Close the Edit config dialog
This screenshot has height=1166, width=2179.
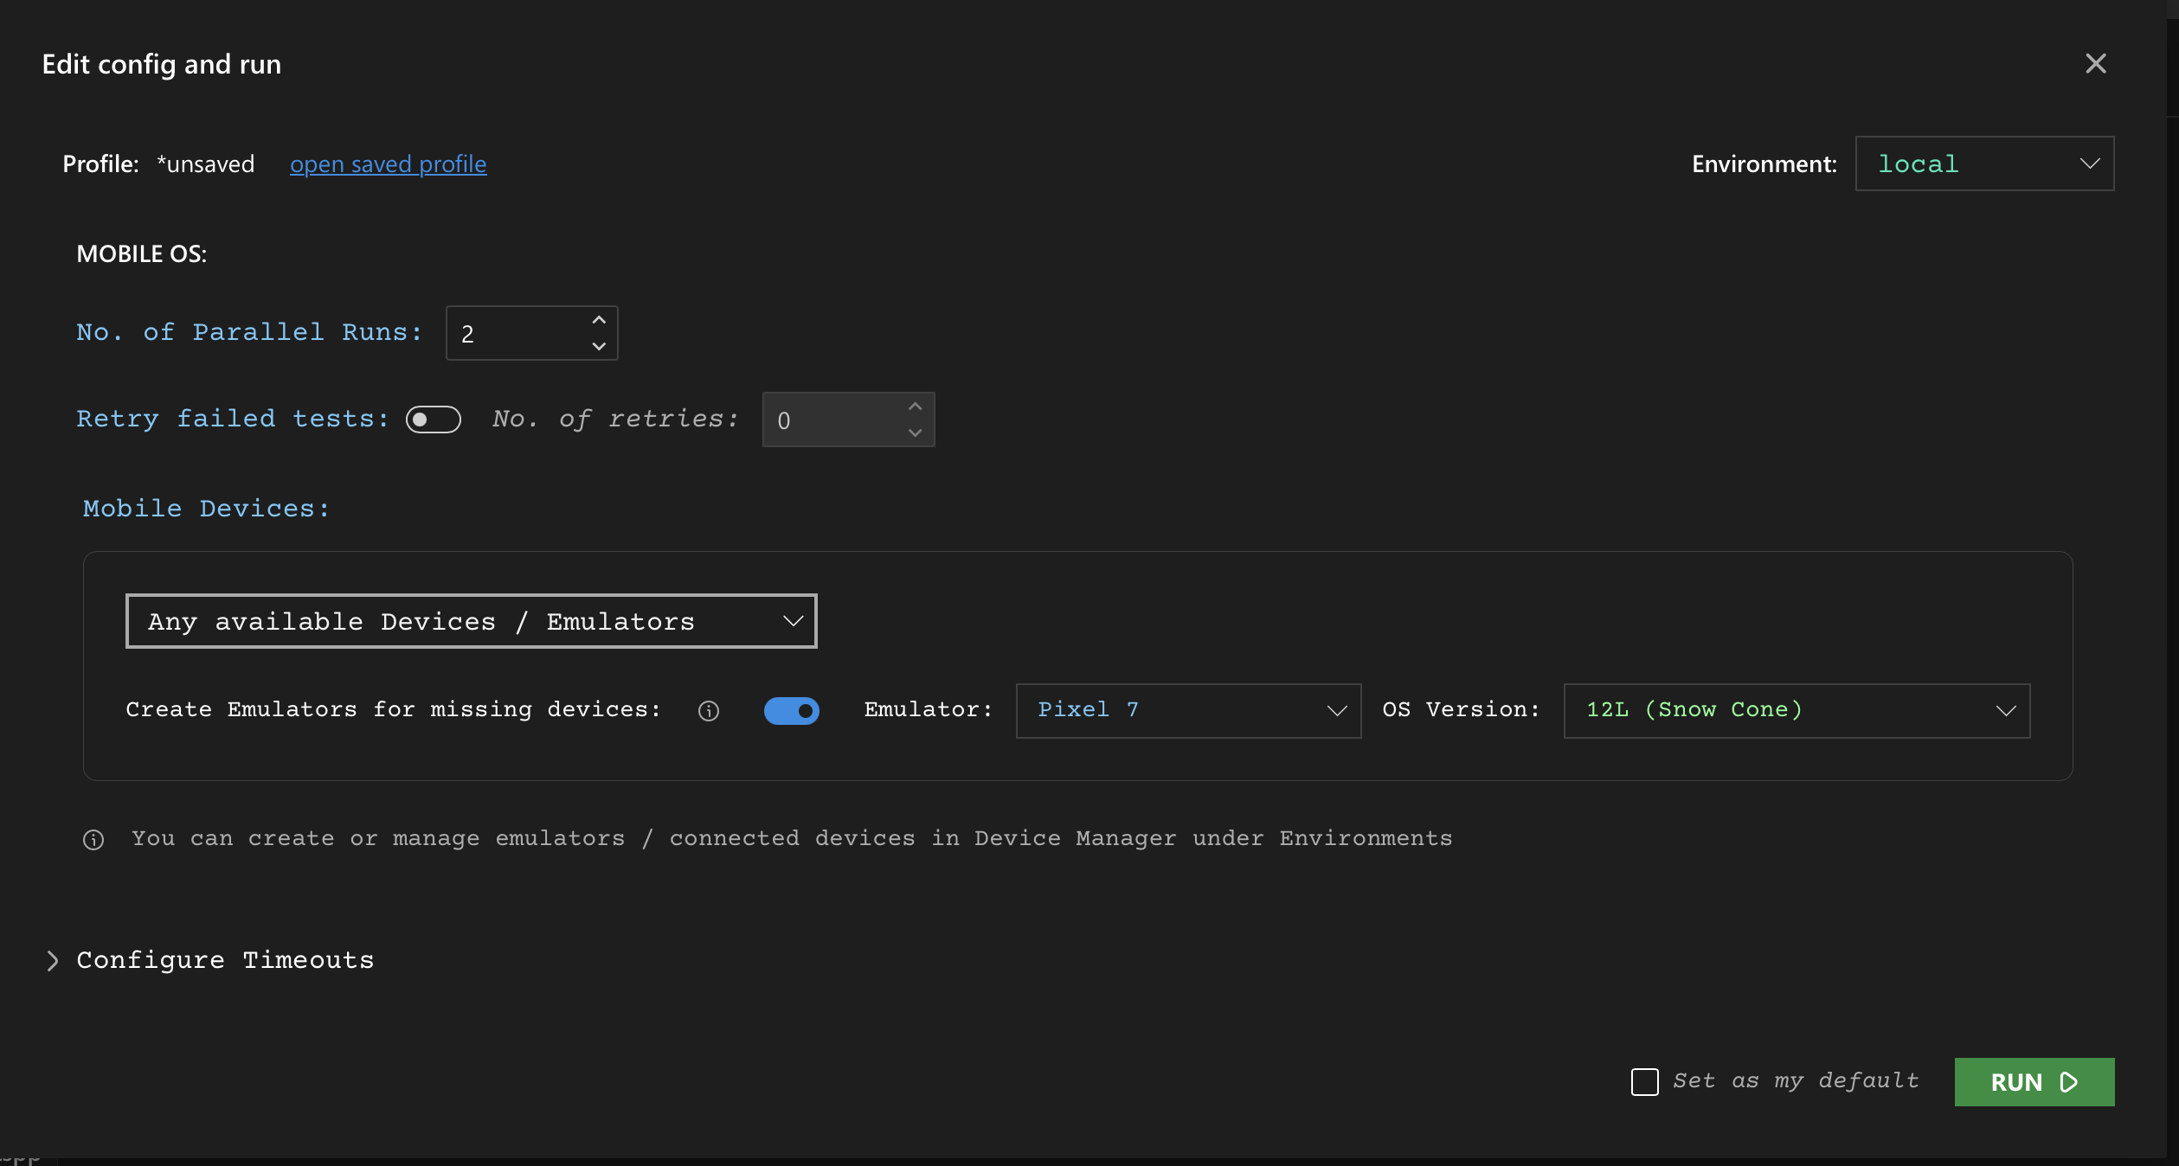(2095, 63)
